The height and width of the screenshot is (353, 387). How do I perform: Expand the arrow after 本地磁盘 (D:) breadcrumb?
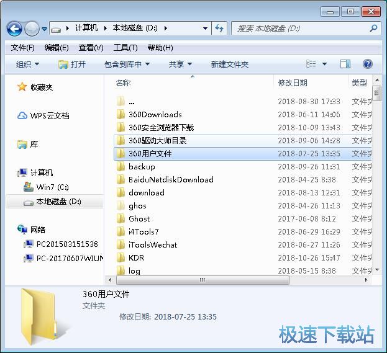pyautogui.click(x=166, y=29)
